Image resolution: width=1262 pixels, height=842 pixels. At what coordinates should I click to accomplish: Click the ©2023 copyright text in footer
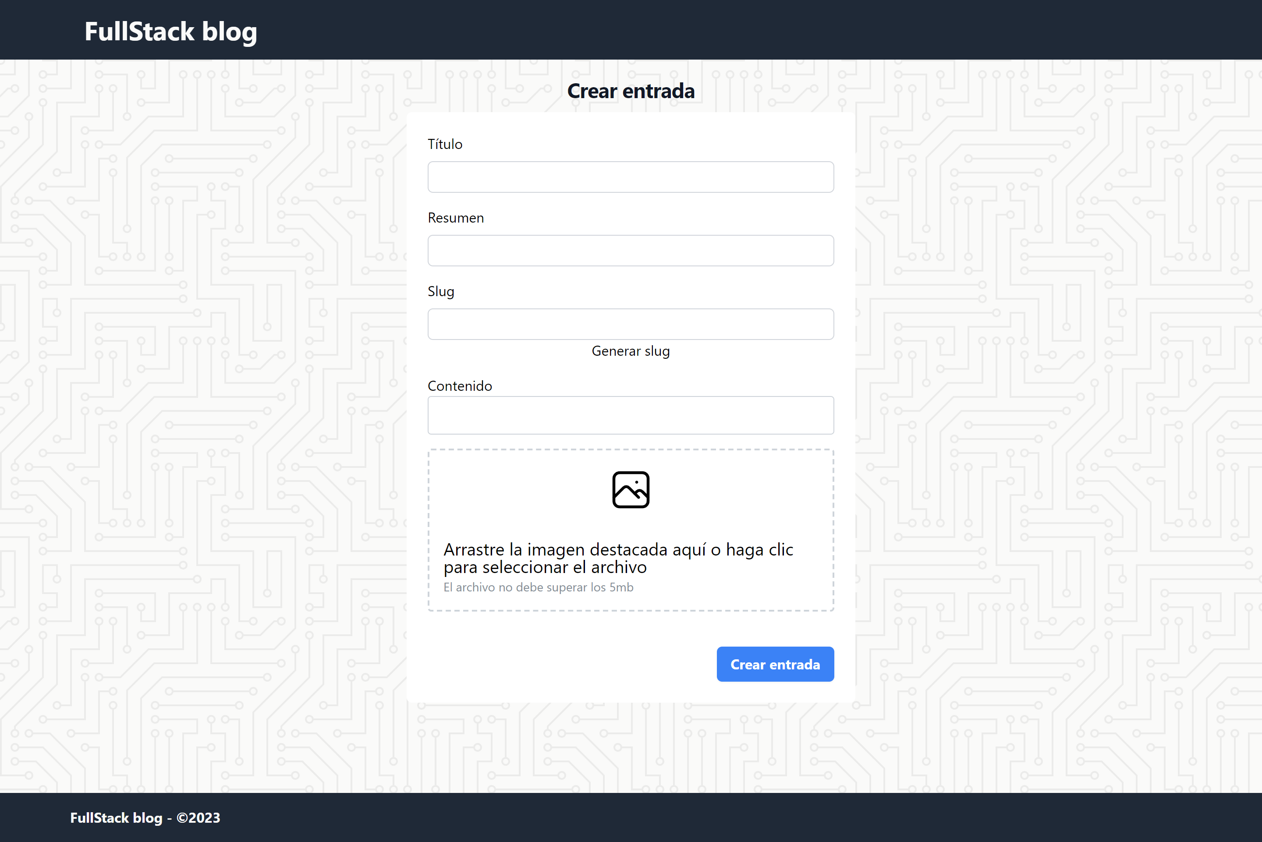[198, 818]
